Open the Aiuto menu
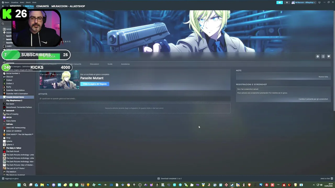This screenshot has height=188, width=335. pos(34,2)
